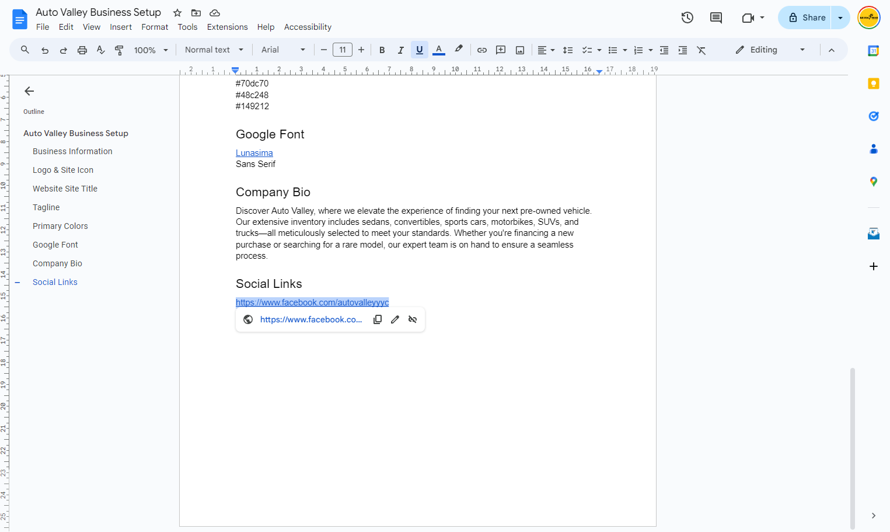
Task: Open version history clock icon
Action: pyautogui.click(x=687, y=18)
